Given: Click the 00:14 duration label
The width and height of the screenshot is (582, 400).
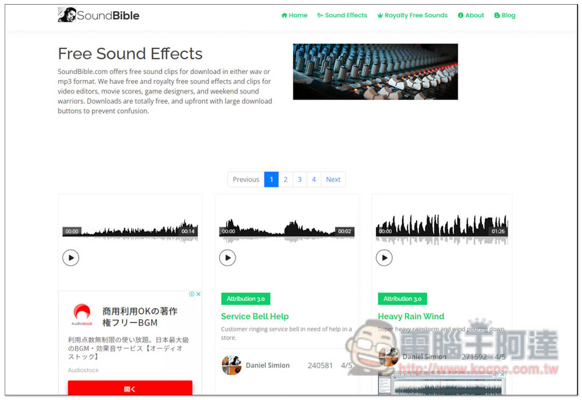Looking at the screenshot, I should pyautogui.click(x=188, y=231).
